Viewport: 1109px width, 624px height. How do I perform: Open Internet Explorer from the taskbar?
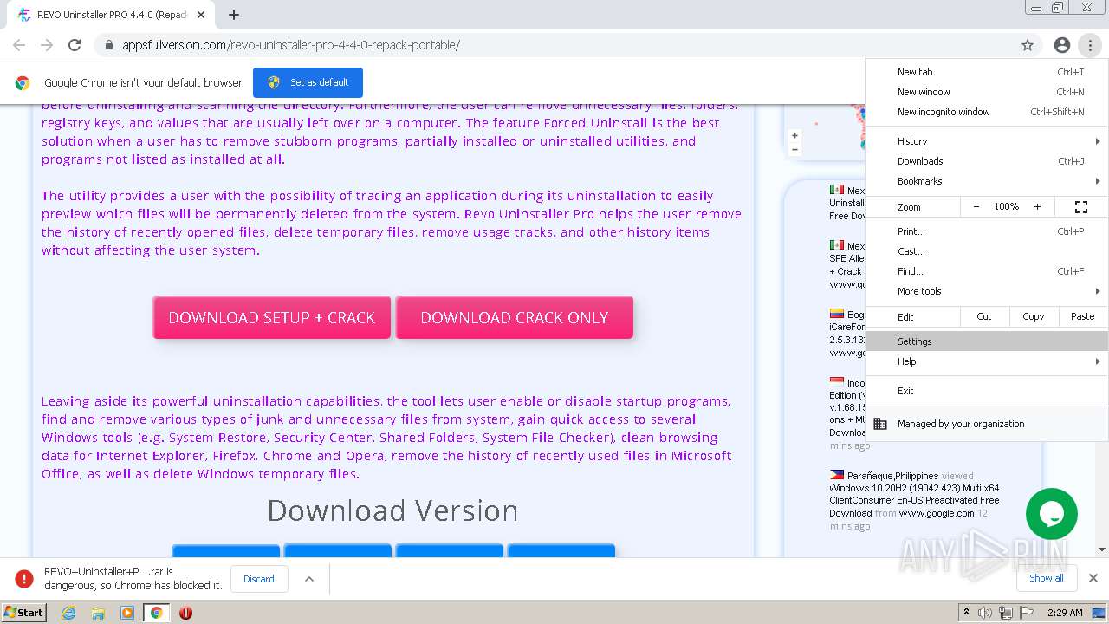[69, 613]
